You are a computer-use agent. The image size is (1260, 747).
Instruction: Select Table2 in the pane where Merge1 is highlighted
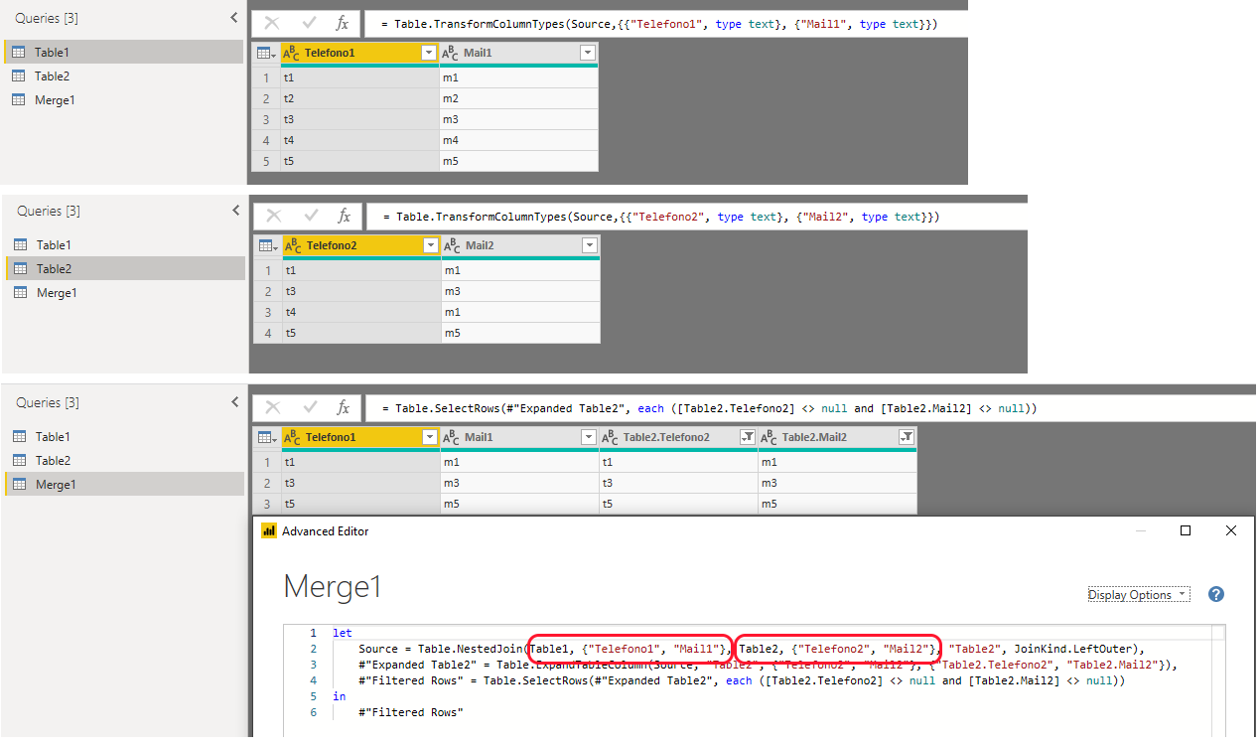tap(124, 460)
